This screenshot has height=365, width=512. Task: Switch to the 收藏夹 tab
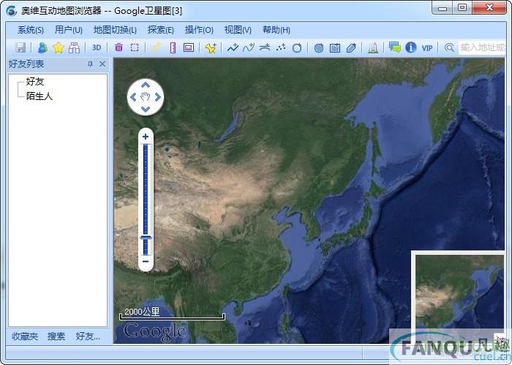(25, 337)
